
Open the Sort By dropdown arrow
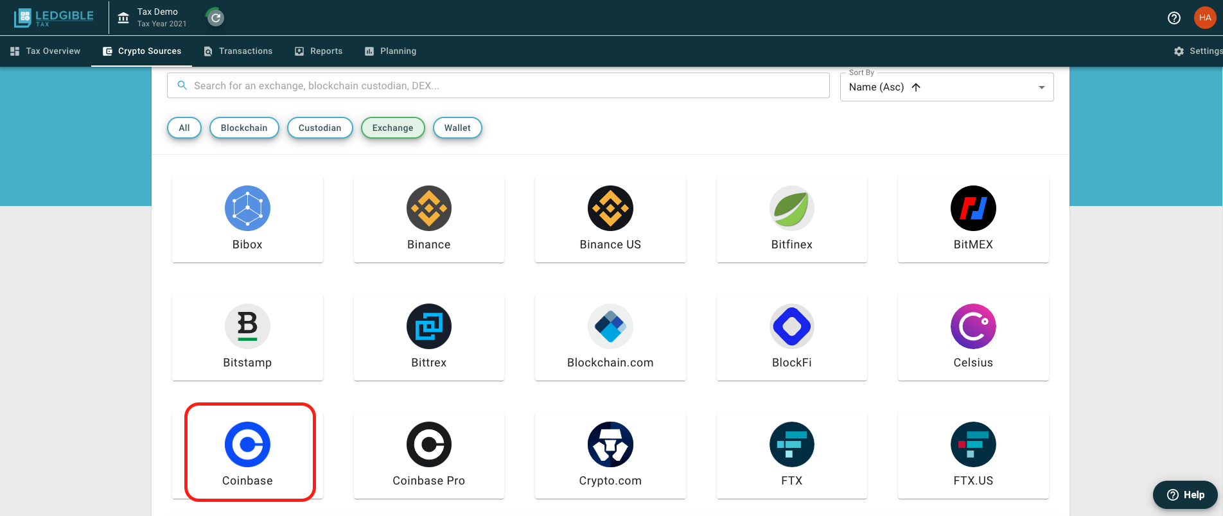[1042, 87]
